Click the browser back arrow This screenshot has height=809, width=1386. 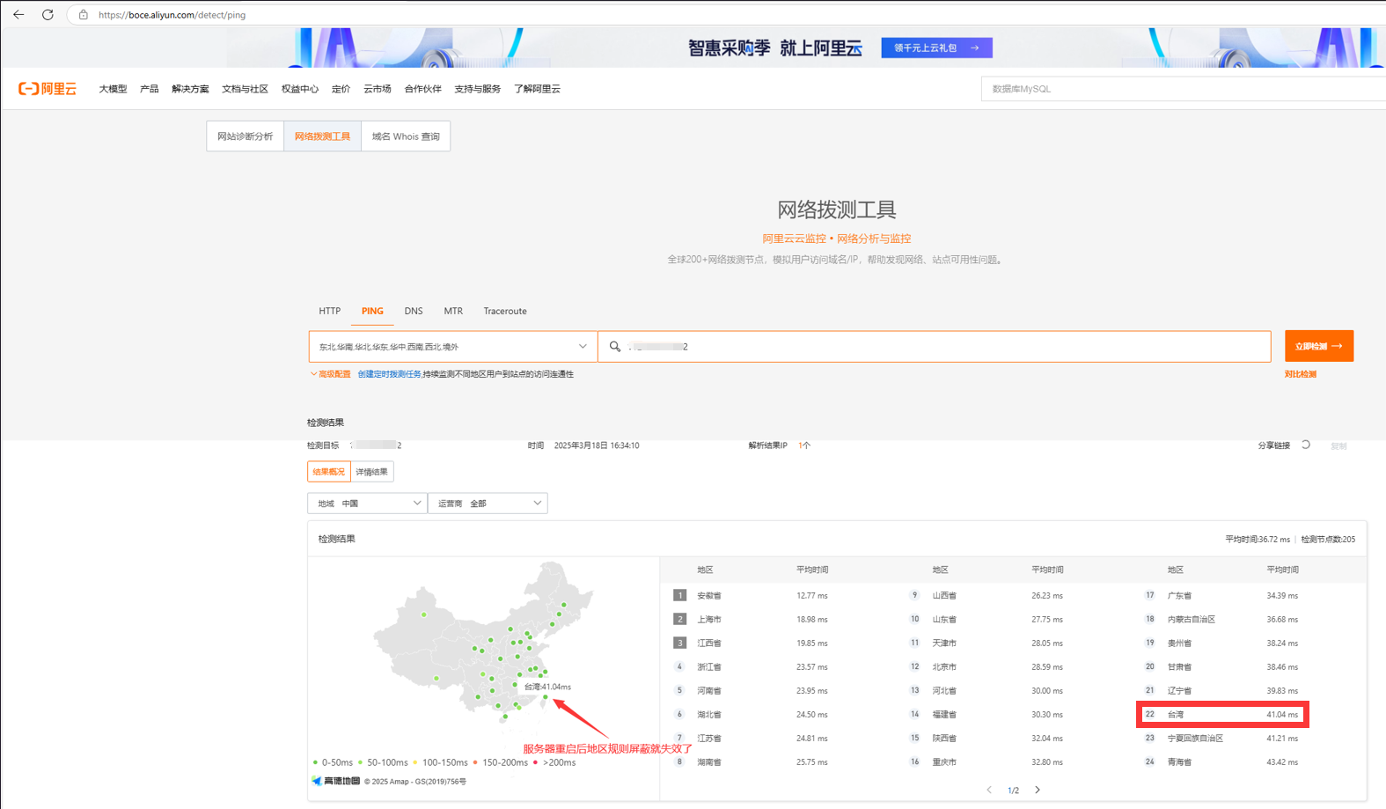click(x=18, y=14)
